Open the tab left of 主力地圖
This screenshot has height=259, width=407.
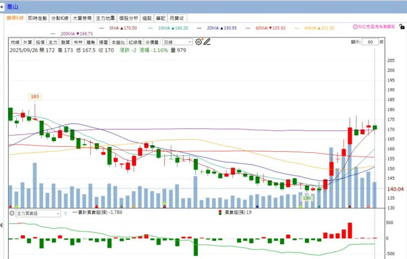click(x=82, y=18)
